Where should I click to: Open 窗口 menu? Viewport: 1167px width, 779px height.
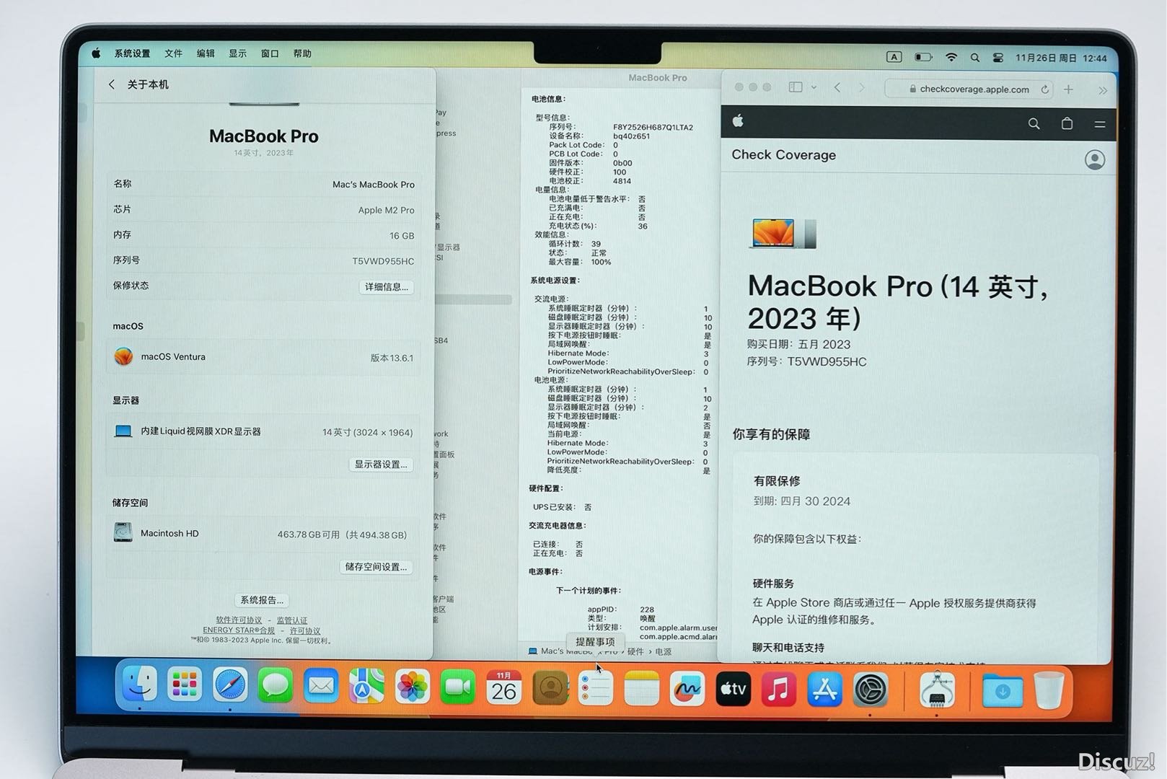[270, 53]
